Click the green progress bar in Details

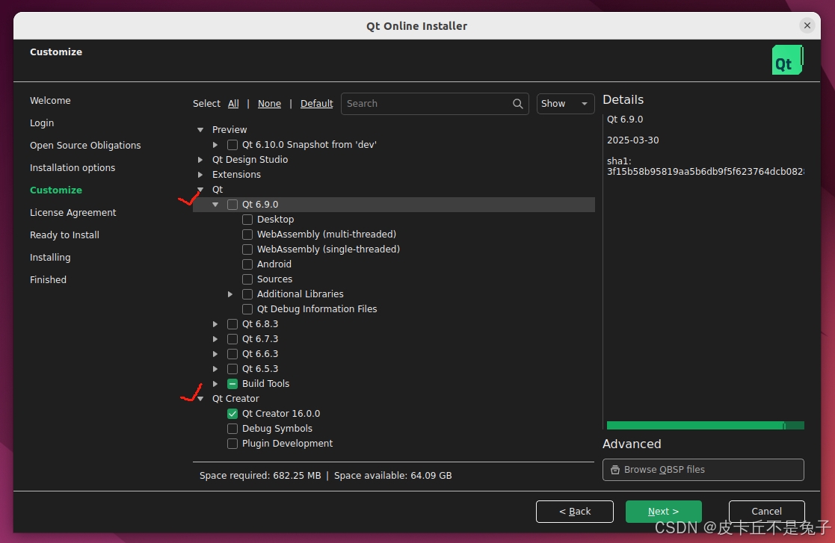[705, 426]
